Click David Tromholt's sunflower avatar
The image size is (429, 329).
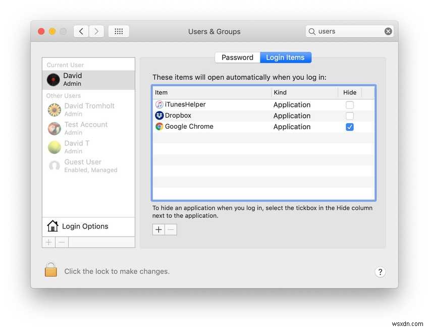coord(55,110)
